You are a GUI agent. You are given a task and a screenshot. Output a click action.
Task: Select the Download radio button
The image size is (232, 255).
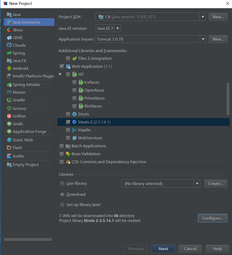pyautogui.click(x=62, y=194)
